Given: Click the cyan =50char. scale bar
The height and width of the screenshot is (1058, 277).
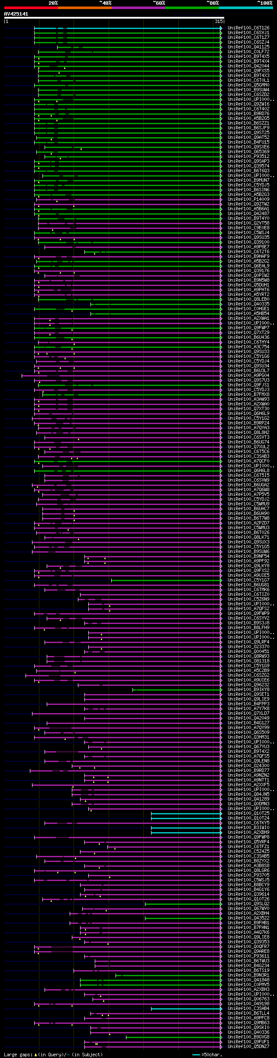Looking at the screenshot, I should [196, 1055].
